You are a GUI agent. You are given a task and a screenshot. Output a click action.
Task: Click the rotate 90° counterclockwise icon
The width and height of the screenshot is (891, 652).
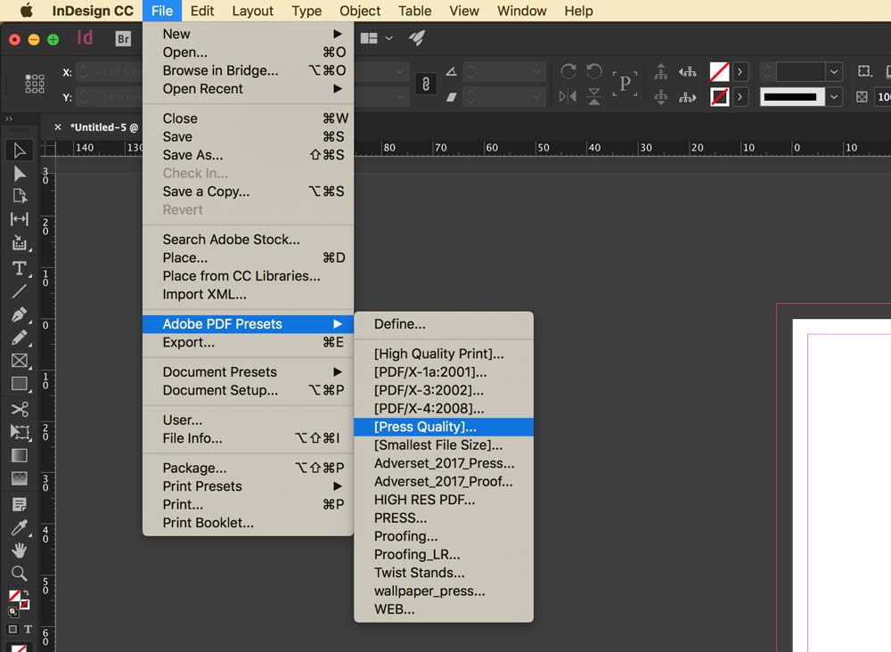593,71
